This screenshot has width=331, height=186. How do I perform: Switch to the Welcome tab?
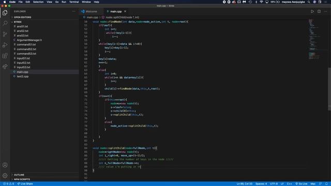click(x=91, y=11)
